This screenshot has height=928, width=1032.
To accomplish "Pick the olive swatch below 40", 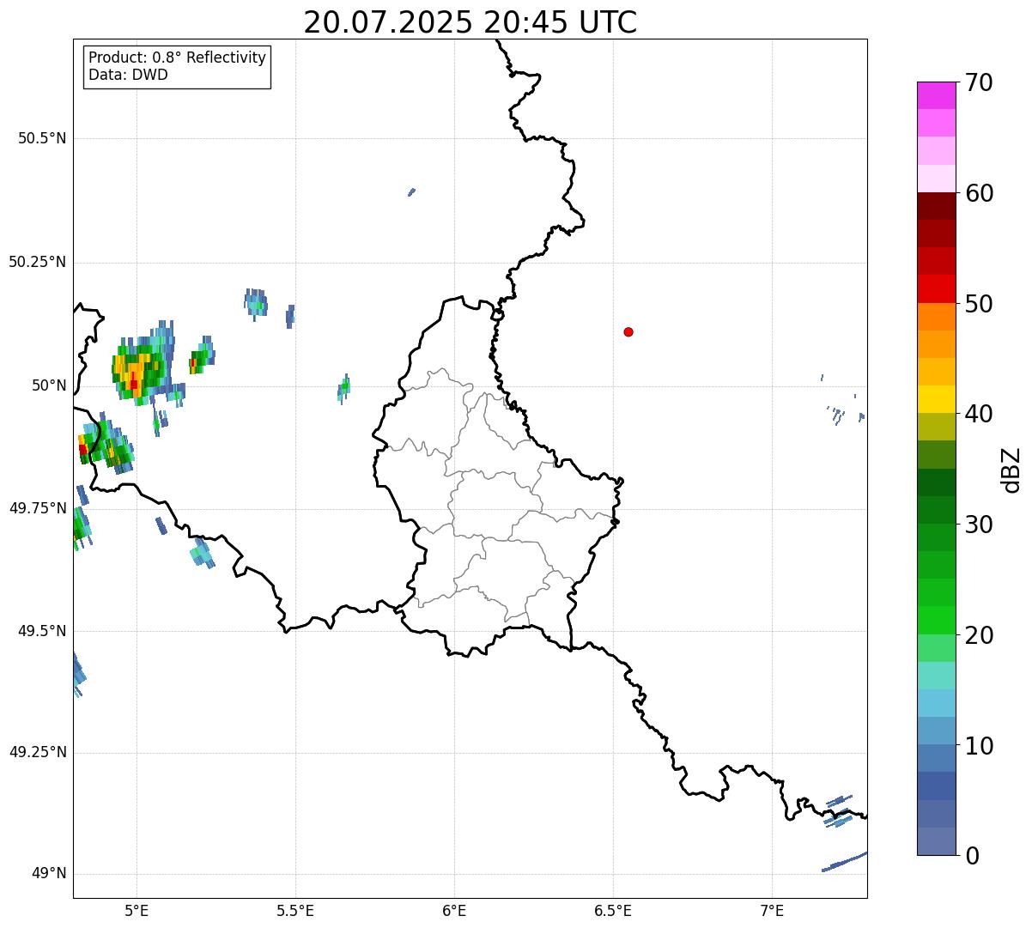I will coord(936,427).
